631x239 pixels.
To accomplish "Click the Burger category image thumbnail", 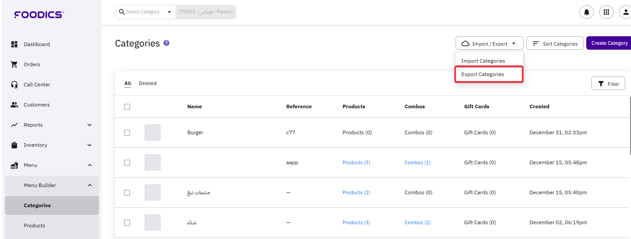I will 153,132.
